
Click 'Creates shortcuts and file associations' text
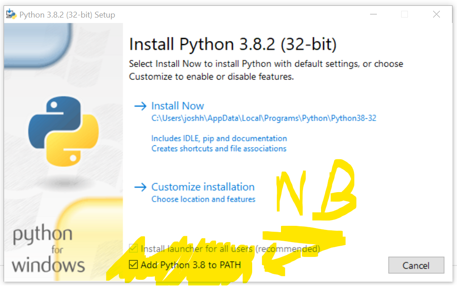(x=218, y=148)
